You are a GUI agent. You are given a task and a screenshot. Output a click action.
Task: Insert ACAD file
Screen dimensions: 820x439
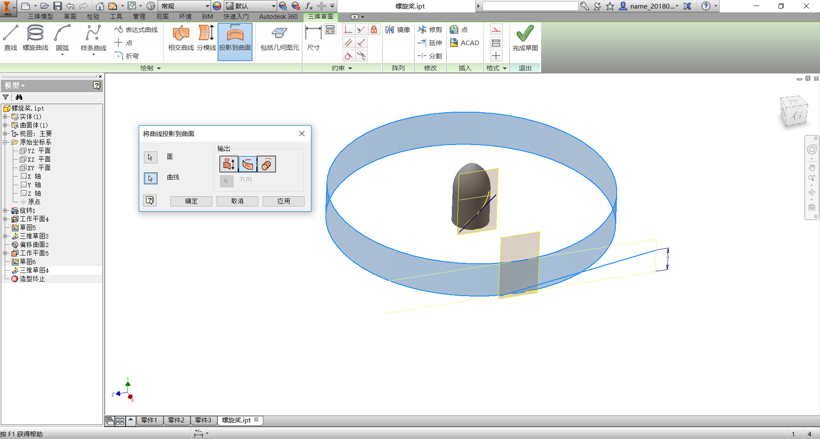(465, 43)
